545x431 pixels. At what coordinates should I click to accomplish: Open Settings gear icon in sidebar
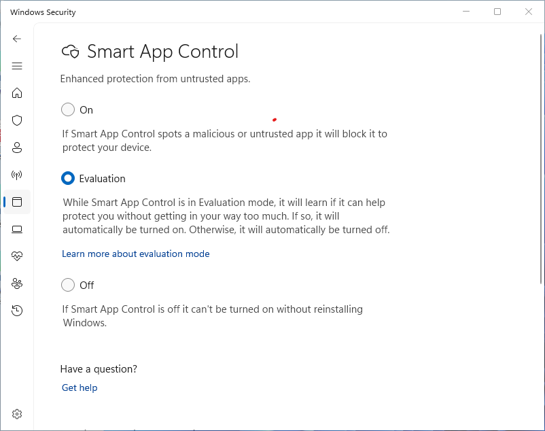click(17, 414)
